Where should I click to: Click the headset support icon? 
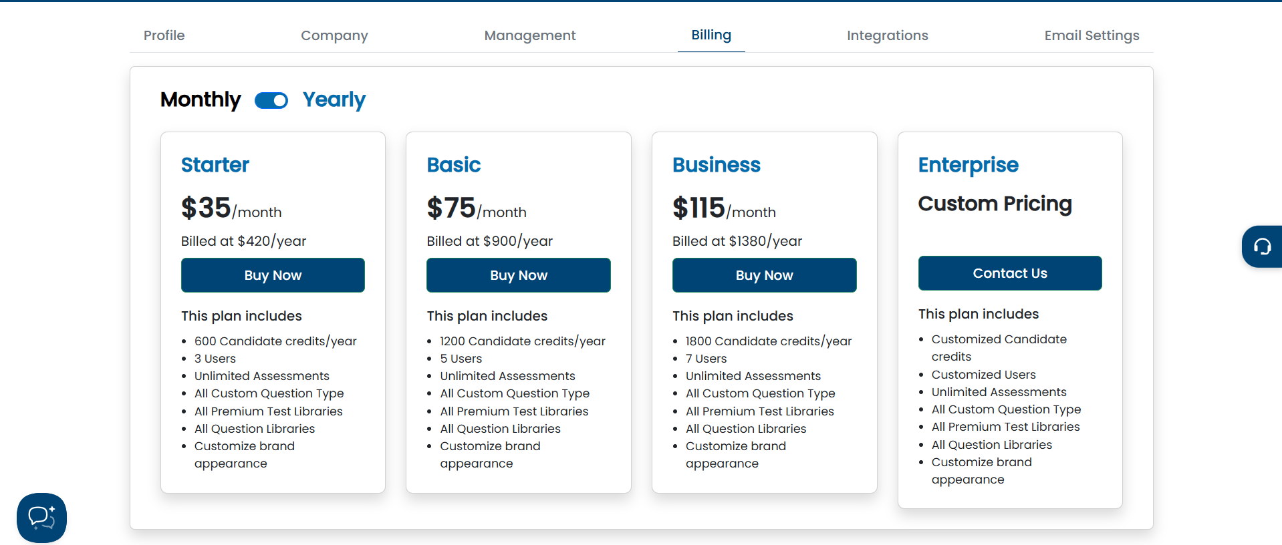(x=1262, y=246)
